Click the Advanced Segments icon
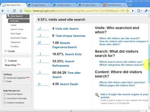The width and height of the screenshot is (150, 112). pyautogui.click(x=4, y=78)
